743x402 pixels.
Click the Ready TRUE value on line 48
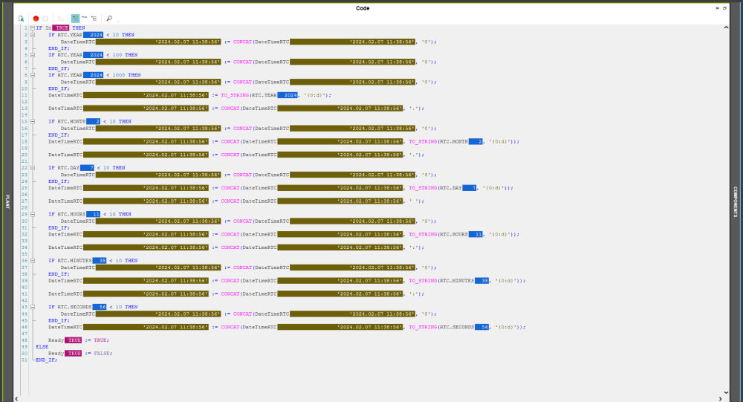tap(74, 340)
